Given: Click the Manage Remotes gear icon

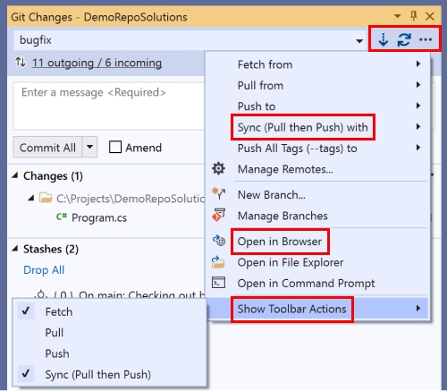Looking at the screenshot, I should coord(218,169).
